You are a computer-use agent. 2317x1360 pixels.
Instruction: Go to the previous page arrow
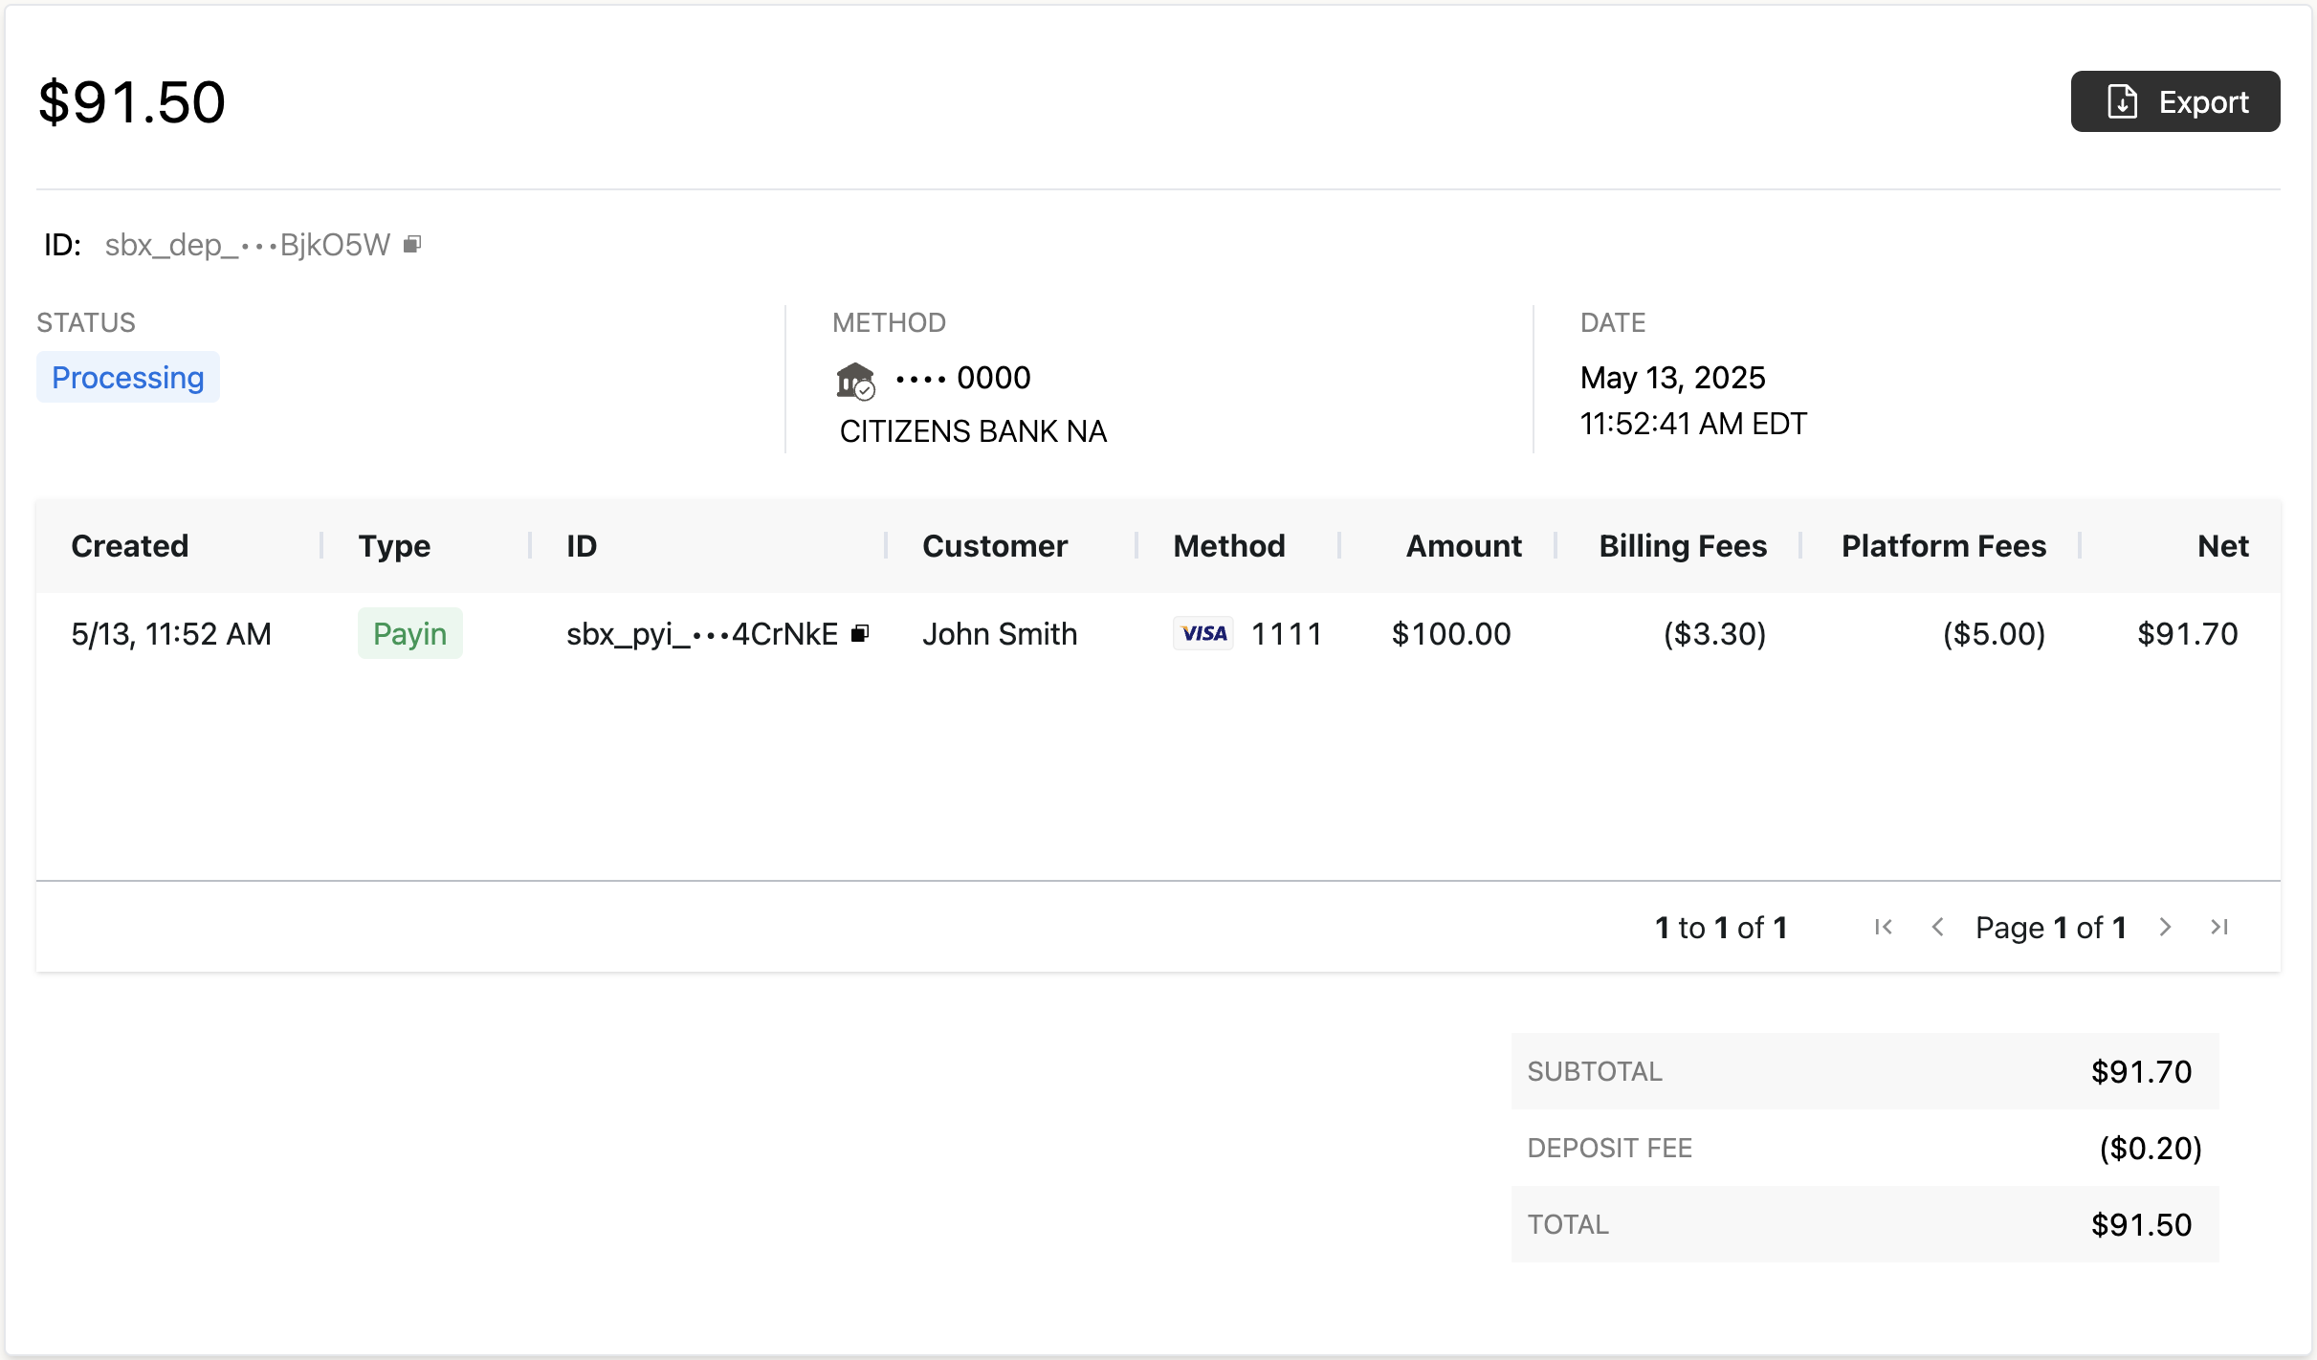coord(1937,927)
